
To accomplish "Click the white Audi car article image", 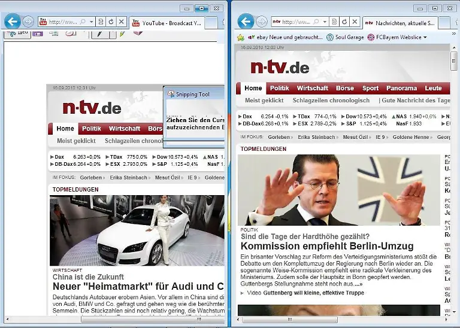I will [x=137, y=230].
